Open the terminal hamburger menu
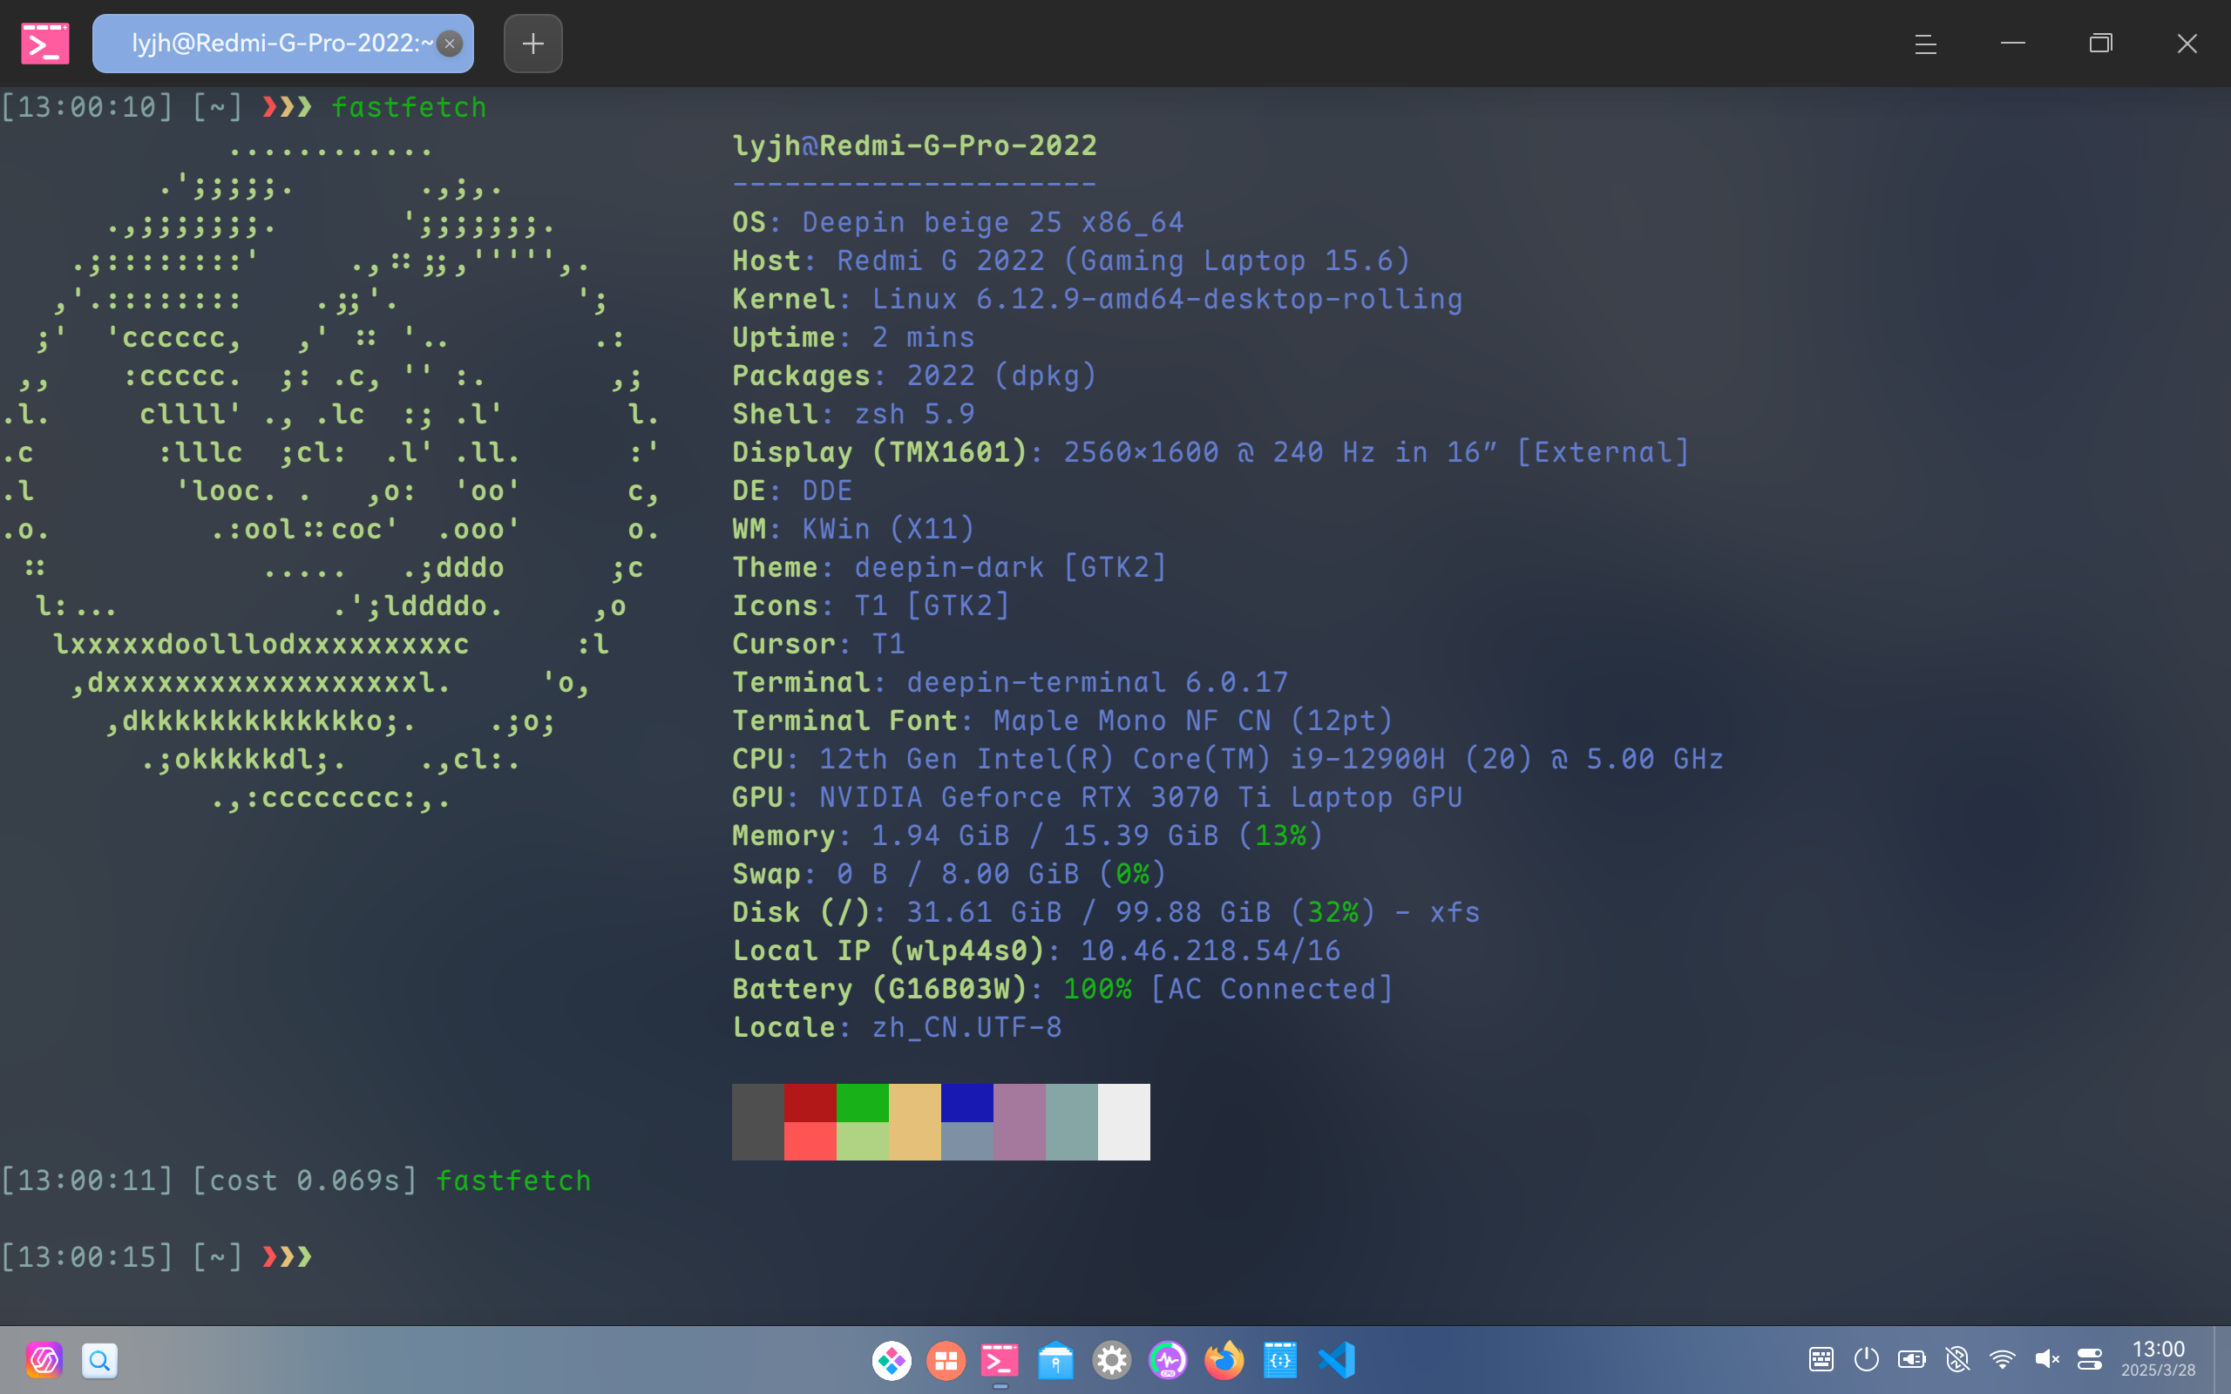The height and width of the screenshot is (1394, 2231). click(1925, 44)
